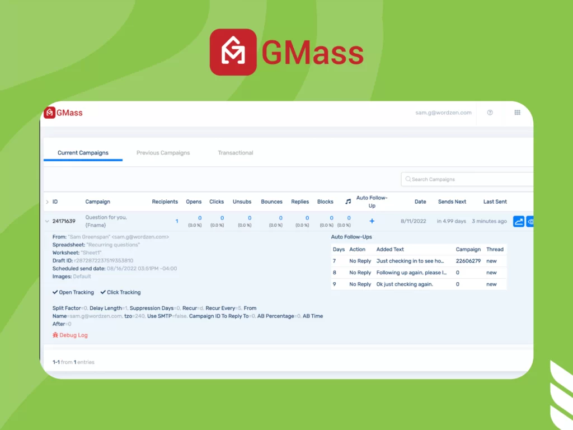Click the eye preview icon for the campaign
573x430 pixels.
pos(531,221)
